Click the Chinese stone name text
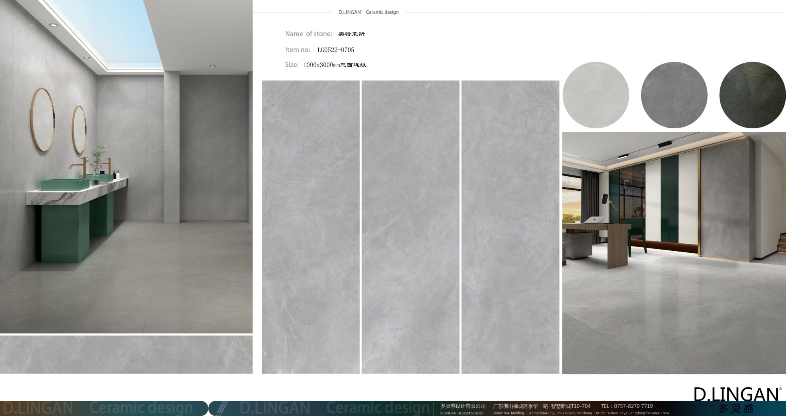The height and width of the screenshot is (416, 786). (x=351, y=34)
